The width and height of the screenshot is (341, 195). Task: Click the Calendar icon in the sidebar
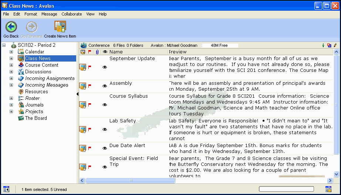tap(21, 52)
